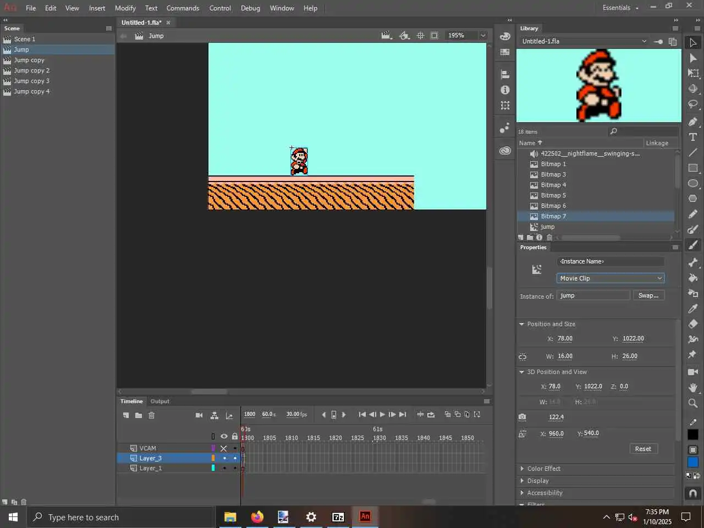Viewport: 704px width, 528px height.
Task: Select the Selection arrow tool
Action: (693, 42)
